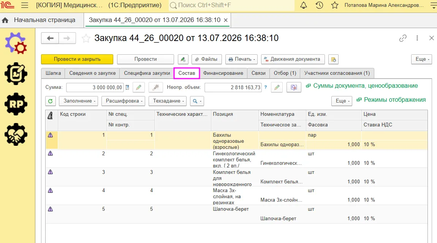This screenshot has height=243, width=437.
Task: Click home icon of Начальная страница
Action: [5, 21]
